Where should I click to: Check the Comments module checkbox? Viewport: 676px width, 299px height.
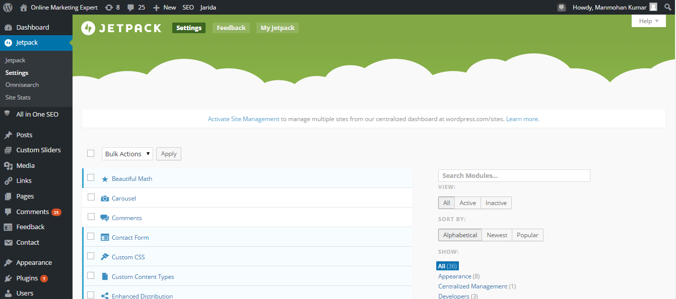coord(91,216)
